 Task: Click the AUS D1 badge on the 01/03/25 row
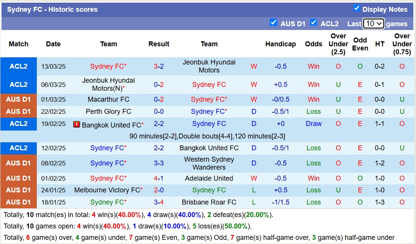click(18, 99)
